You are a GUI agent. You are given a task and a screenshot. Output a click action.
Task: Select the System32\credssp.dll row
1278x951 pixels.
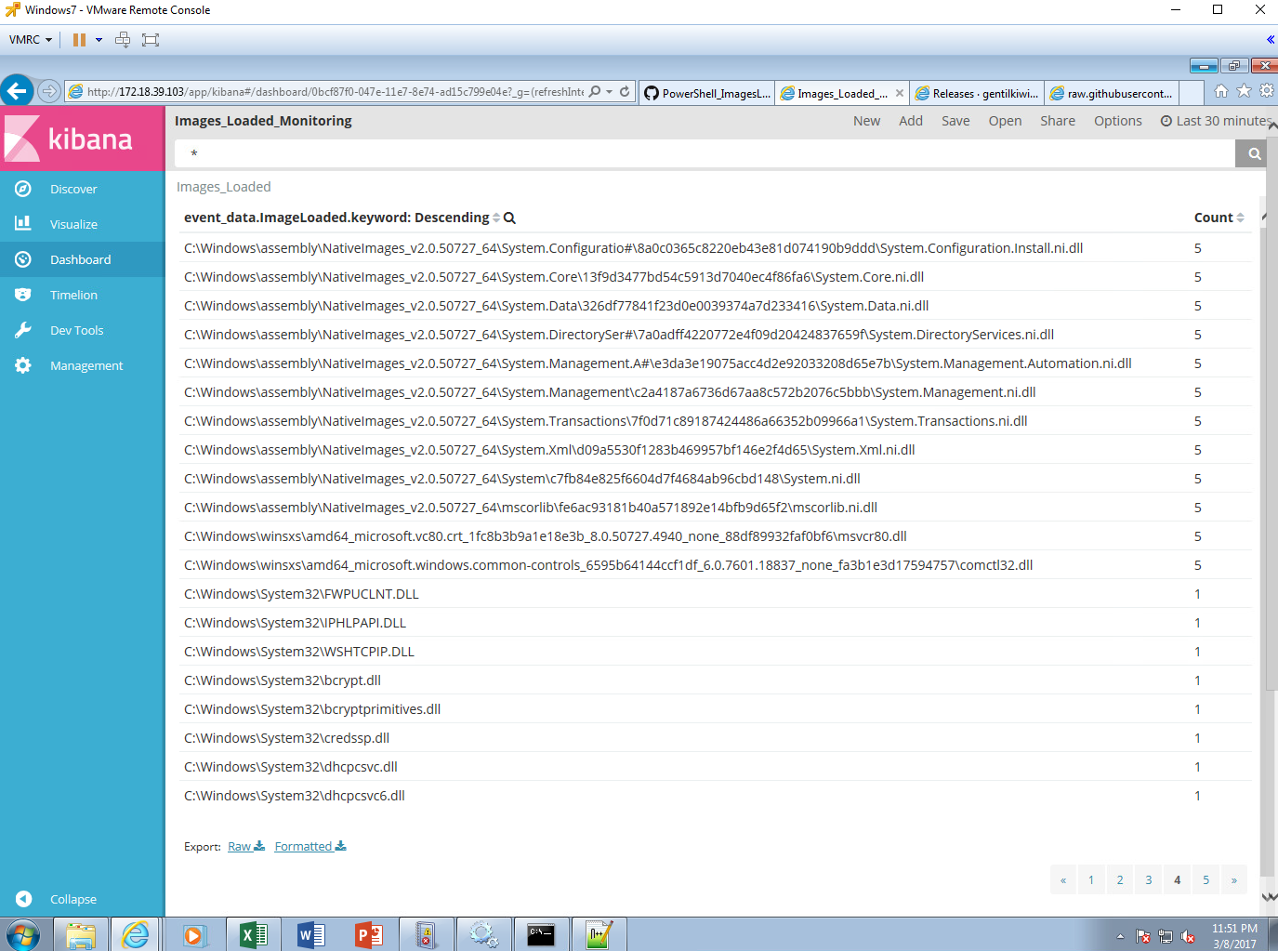coord(718,738)
